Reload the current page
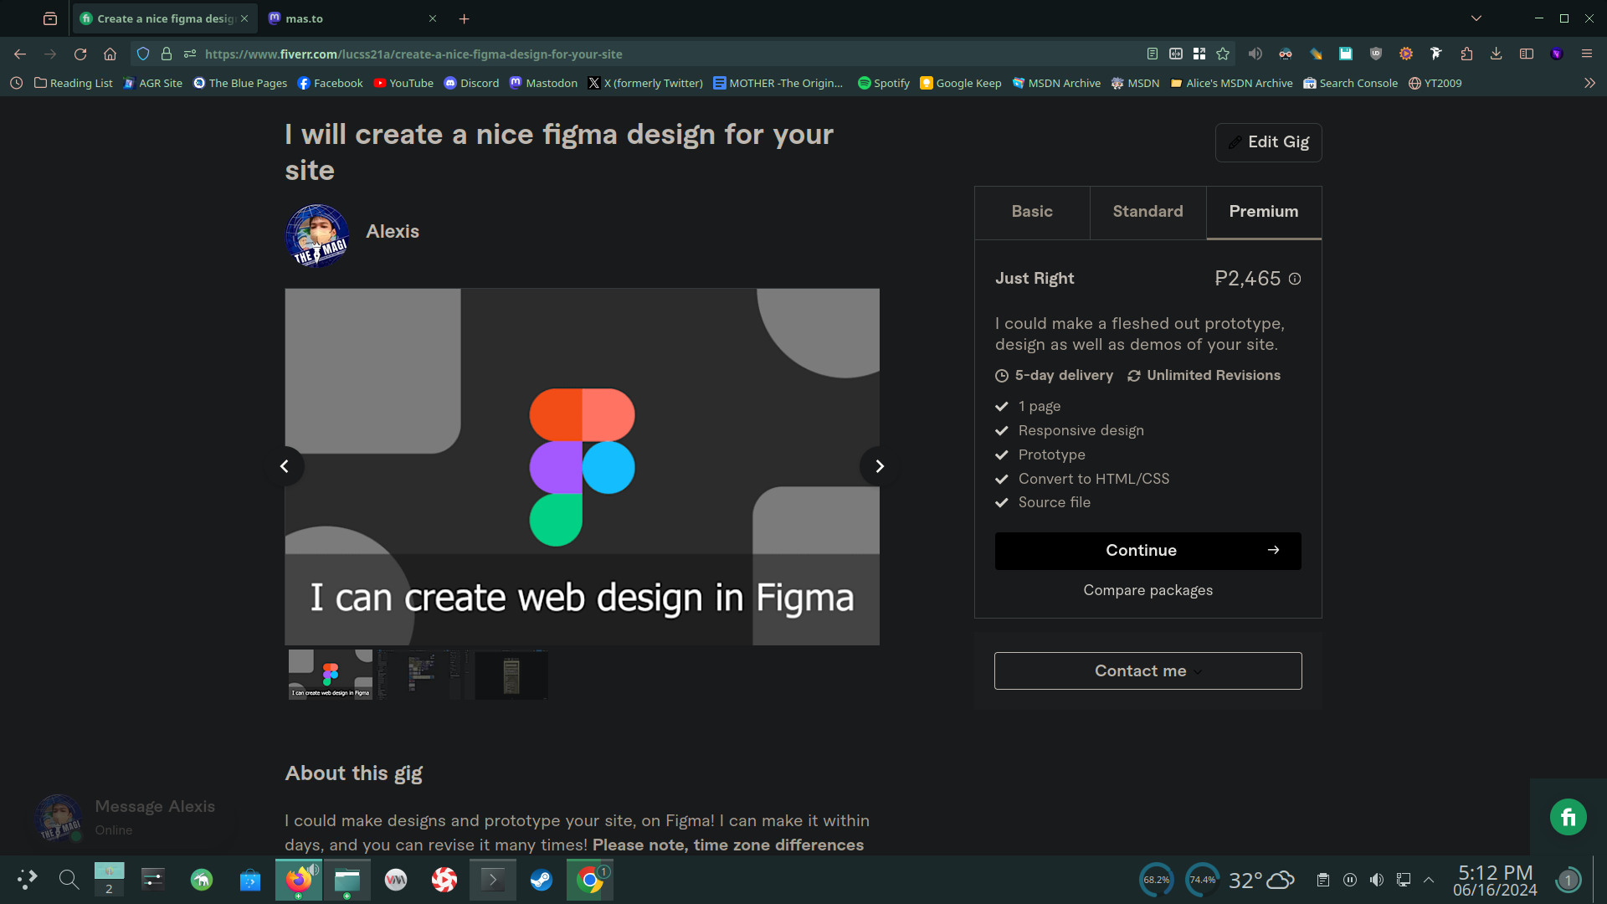 [80, 54]
